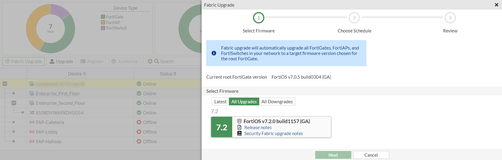This screenshot has height=160, width=502.
Task: Click the blue info icon in banner
Action: click(x=214, y=53)
